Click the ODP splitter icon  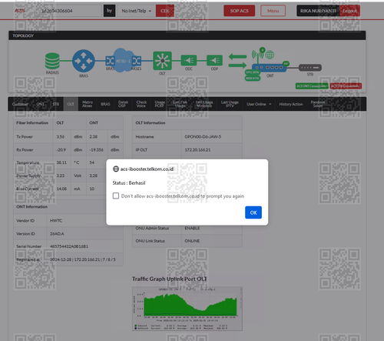click(x=214, y=61)
